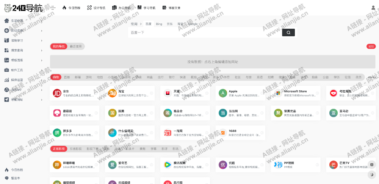Open 留言本 at the sidebar bottom
Viewport: 379px width, 184px height.
click(x=12, y=178)
